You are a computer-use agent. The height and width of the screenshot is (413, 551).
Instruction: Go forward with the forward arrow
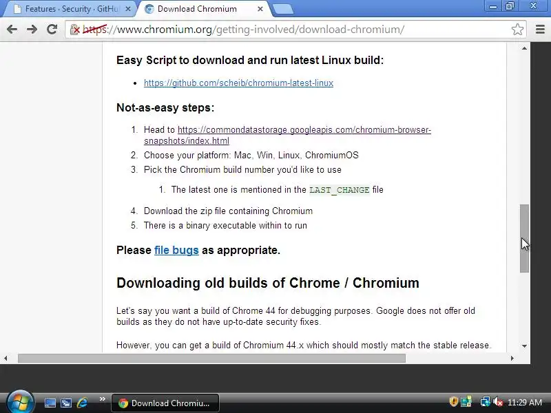coord(32,29)
